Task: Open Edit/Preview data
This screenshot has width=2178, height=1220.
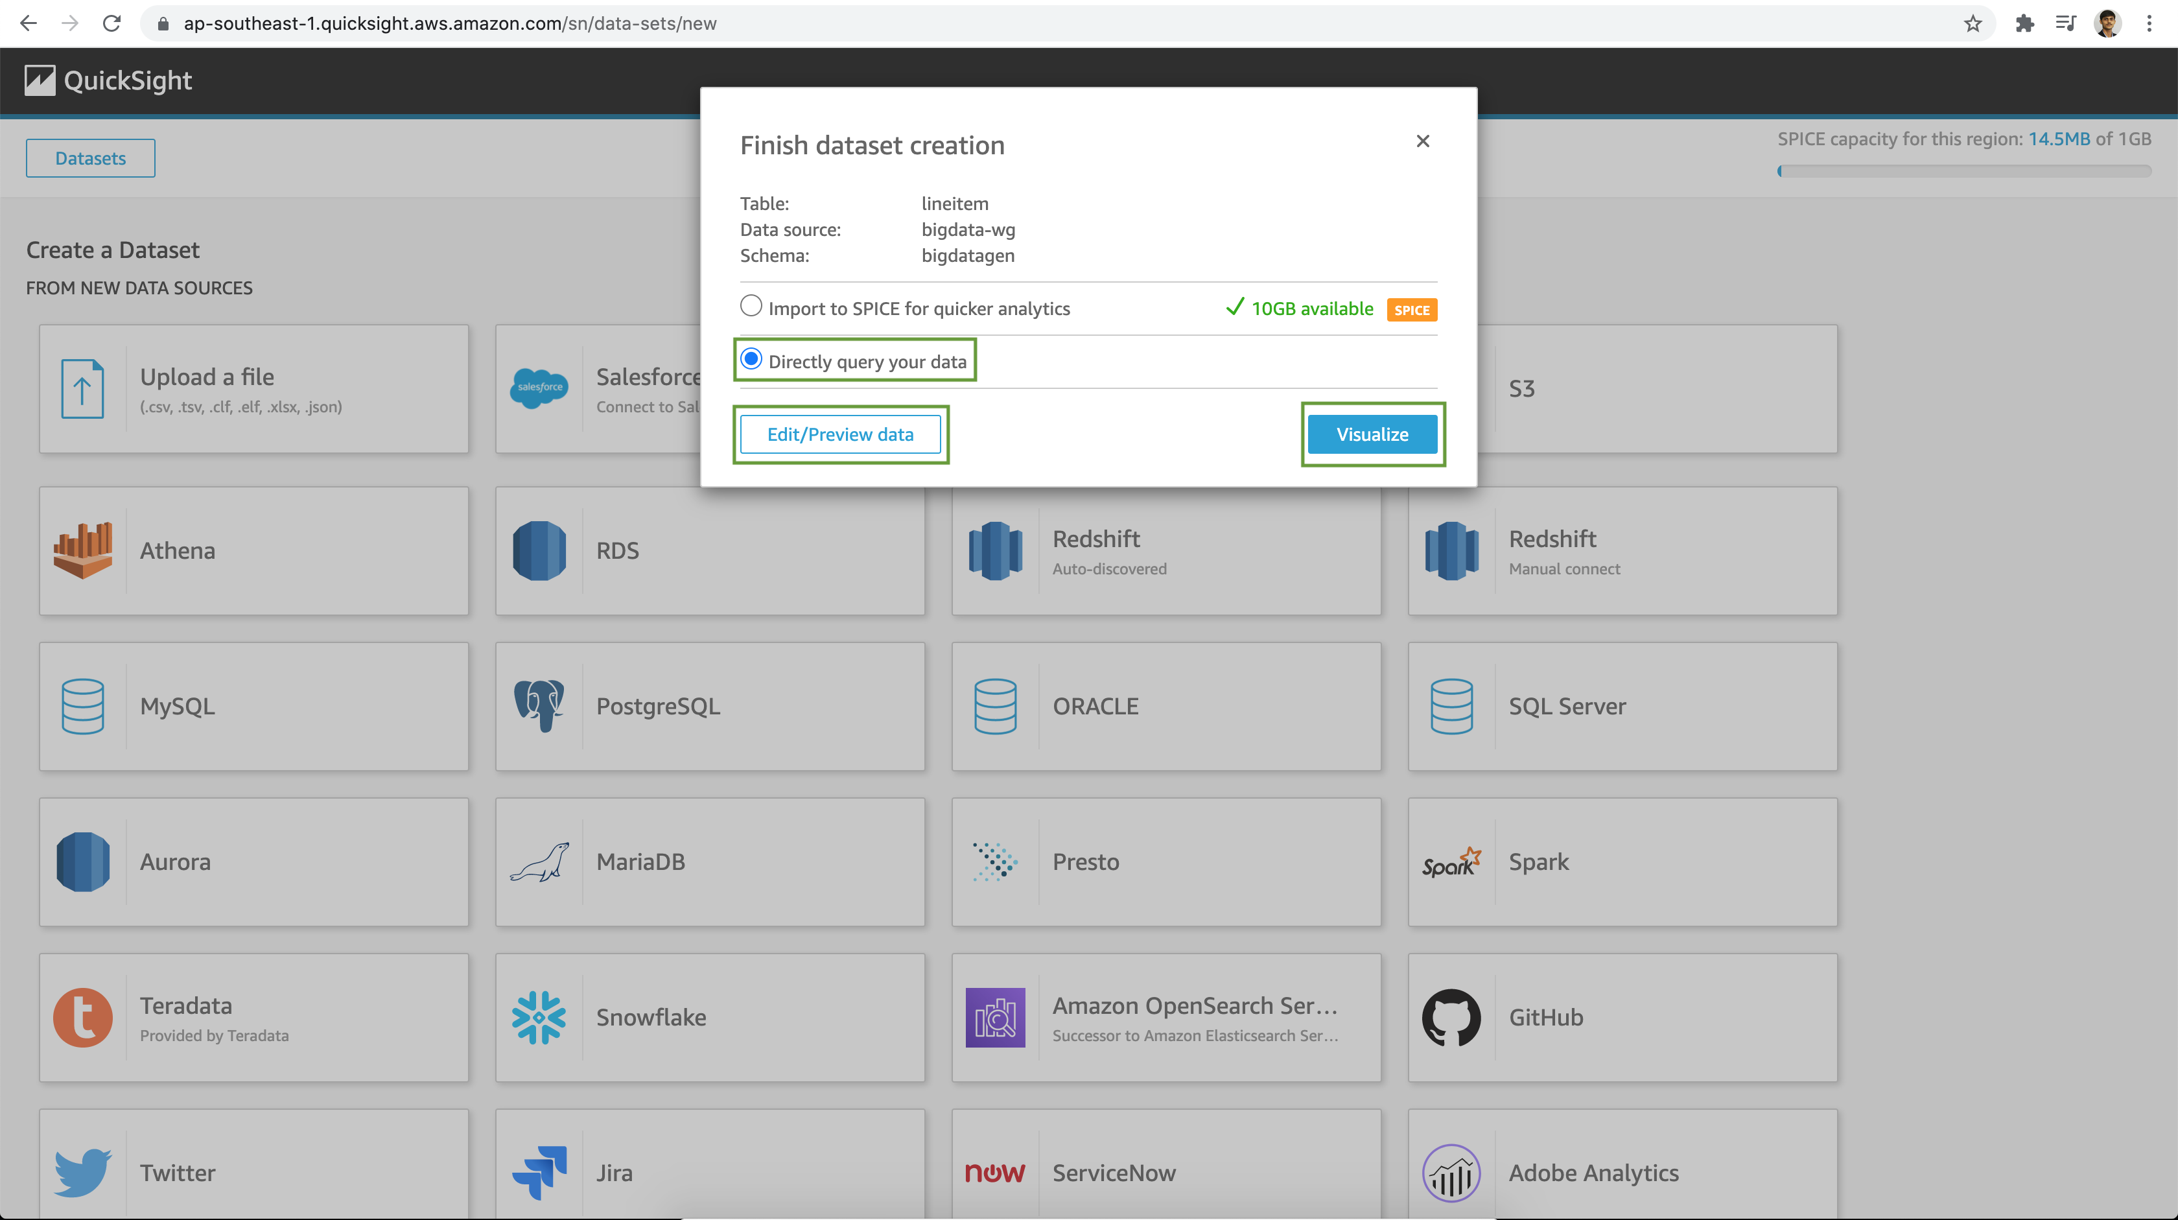Action: click(x=839, y=434)
